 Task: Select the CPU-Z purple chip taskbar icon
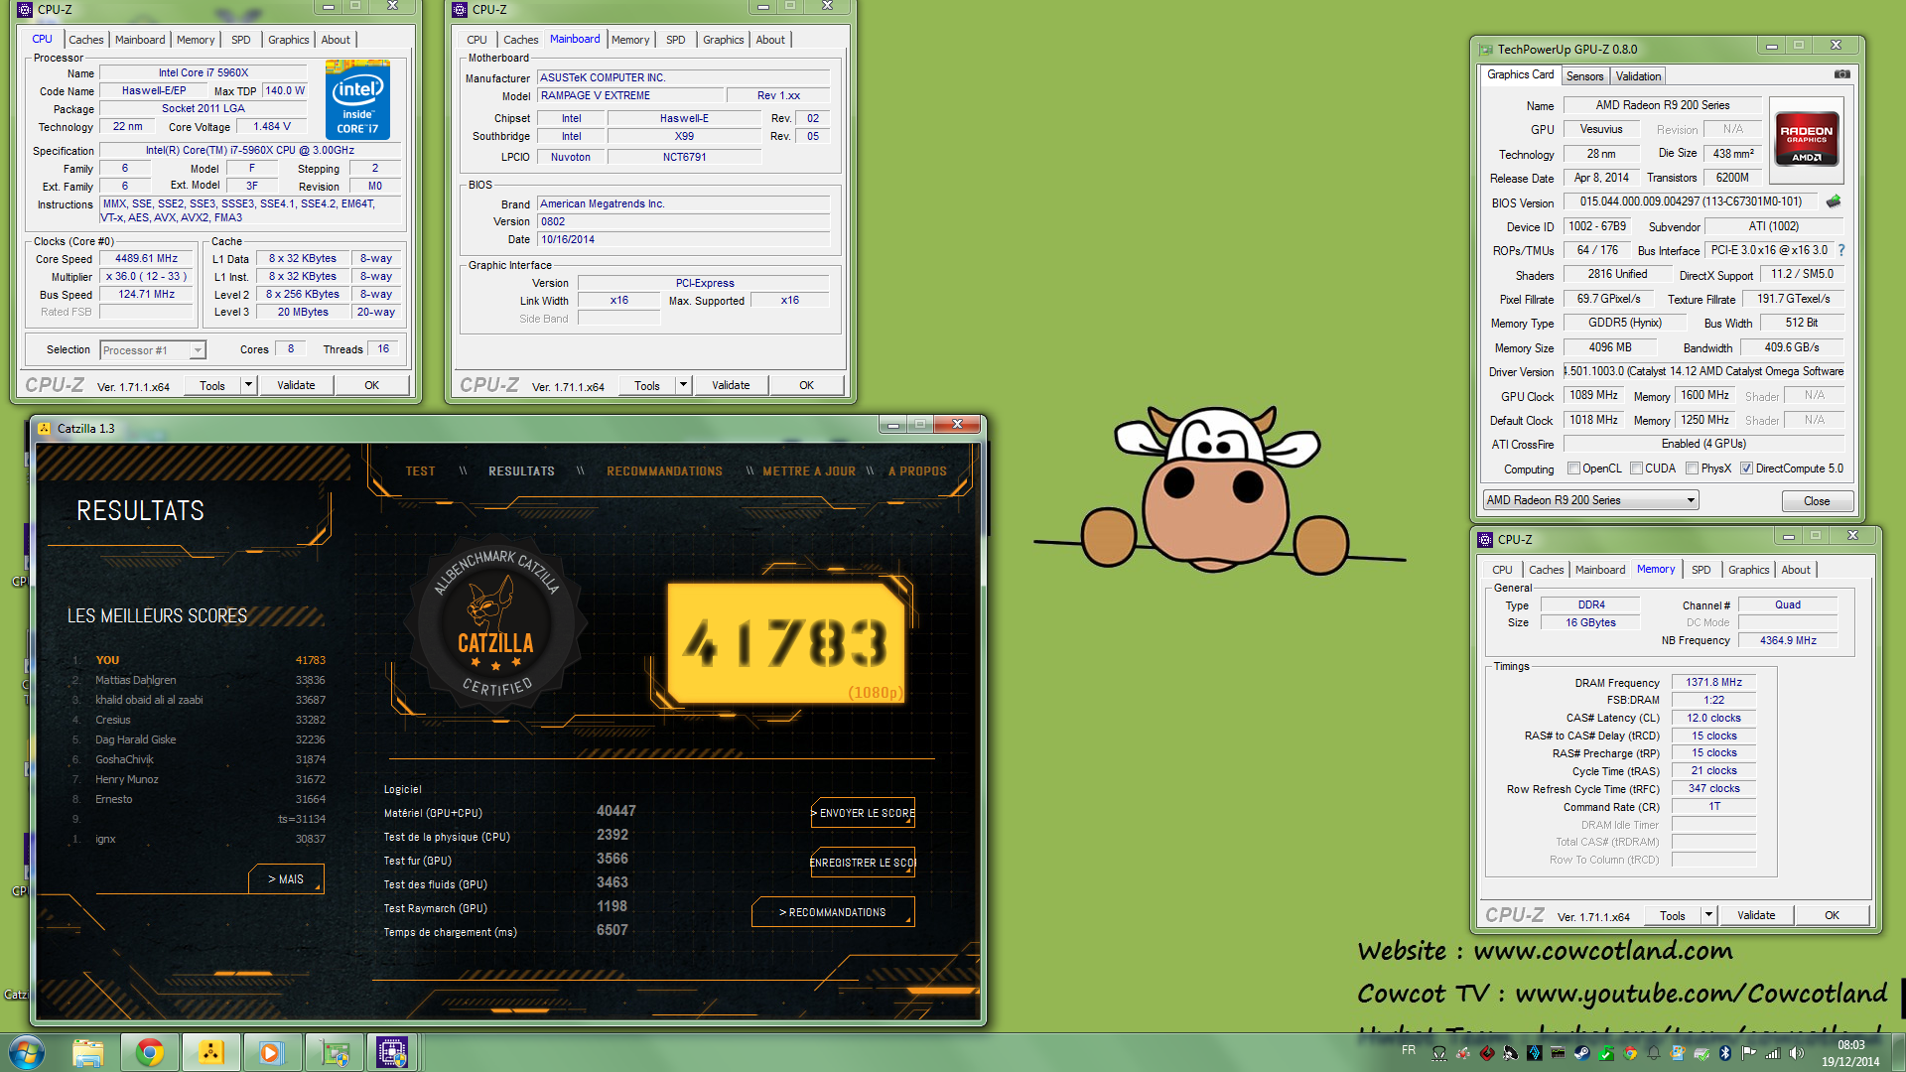392,1052
